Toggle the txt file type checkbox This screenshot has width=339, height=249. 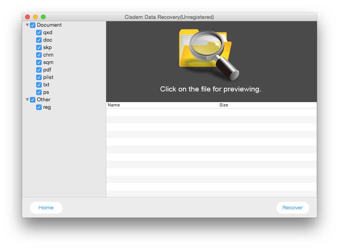point(39,85)
